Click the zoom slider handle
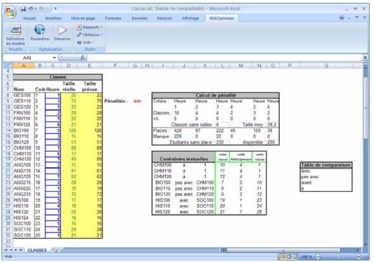The width and height of the screenshot is (373, 262). (x=338, y=256)
